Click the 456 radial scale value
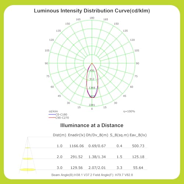This screenshot has height=184, width=184. [x=92, y=71]
